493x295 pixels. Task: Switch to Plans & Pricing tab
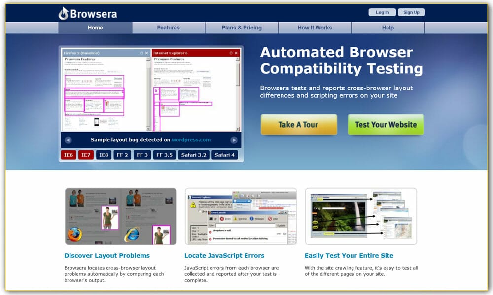click(242, 28)
